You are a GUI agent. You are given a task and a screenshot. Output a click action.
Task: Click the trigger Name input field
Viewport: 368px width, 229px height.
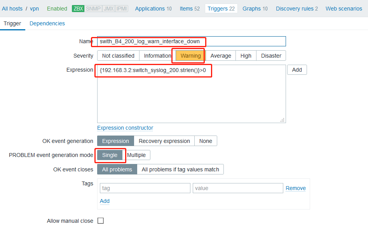(x=192, y=41)
